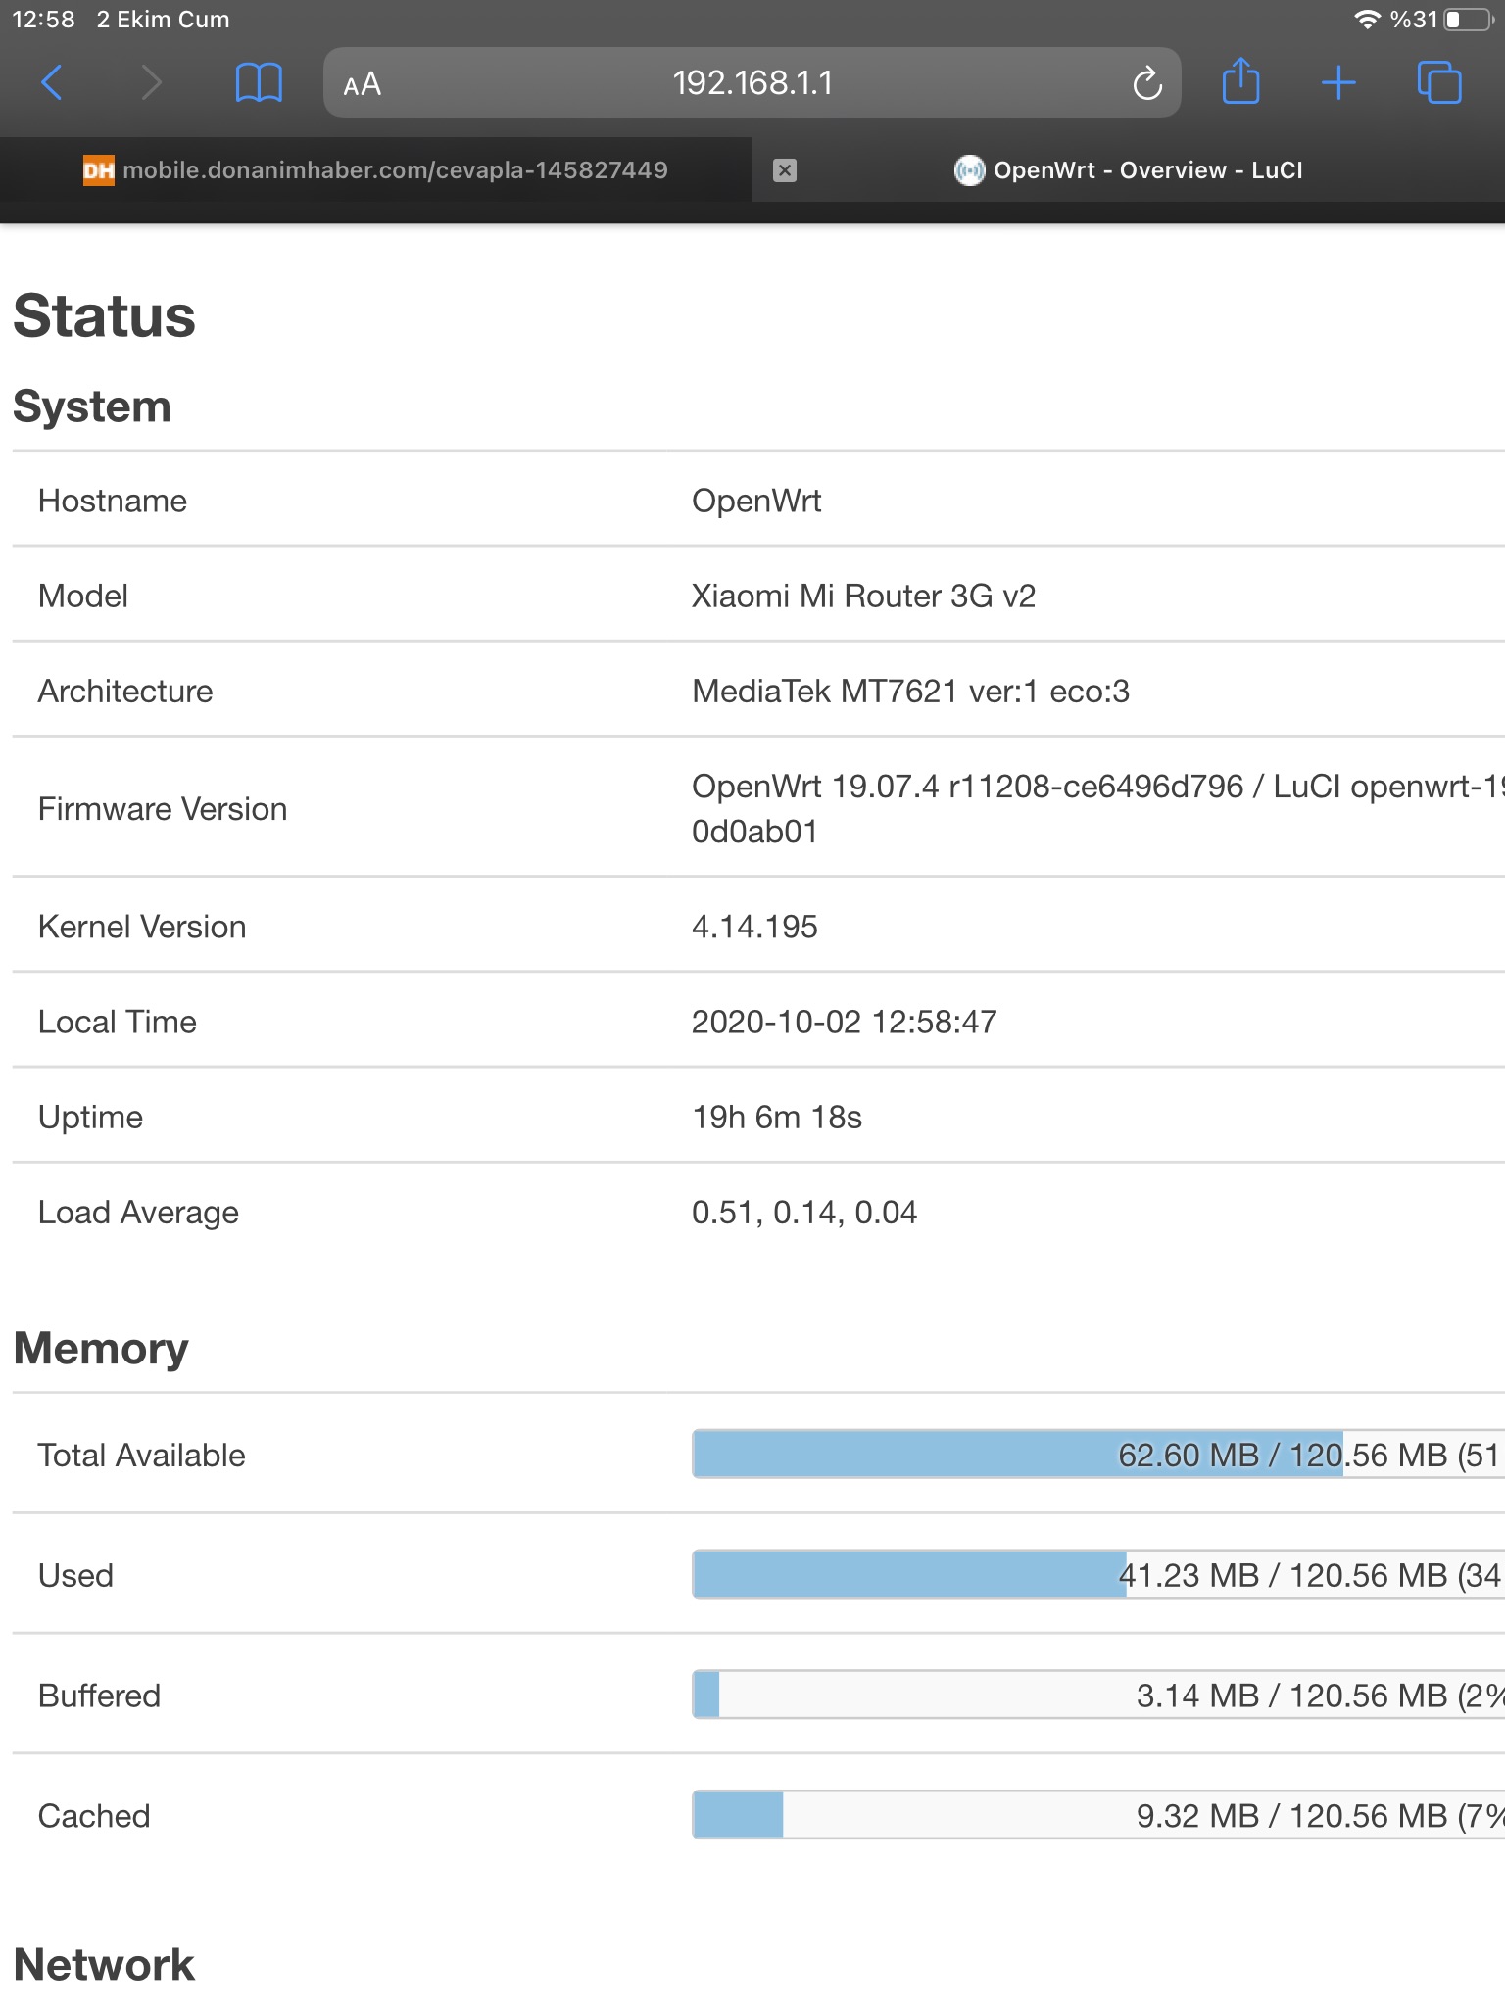Image resolution: width=1505 pixels, height=2006 pixels.
Task: Go back with Safari back arrow
Action: coord(52,82)
